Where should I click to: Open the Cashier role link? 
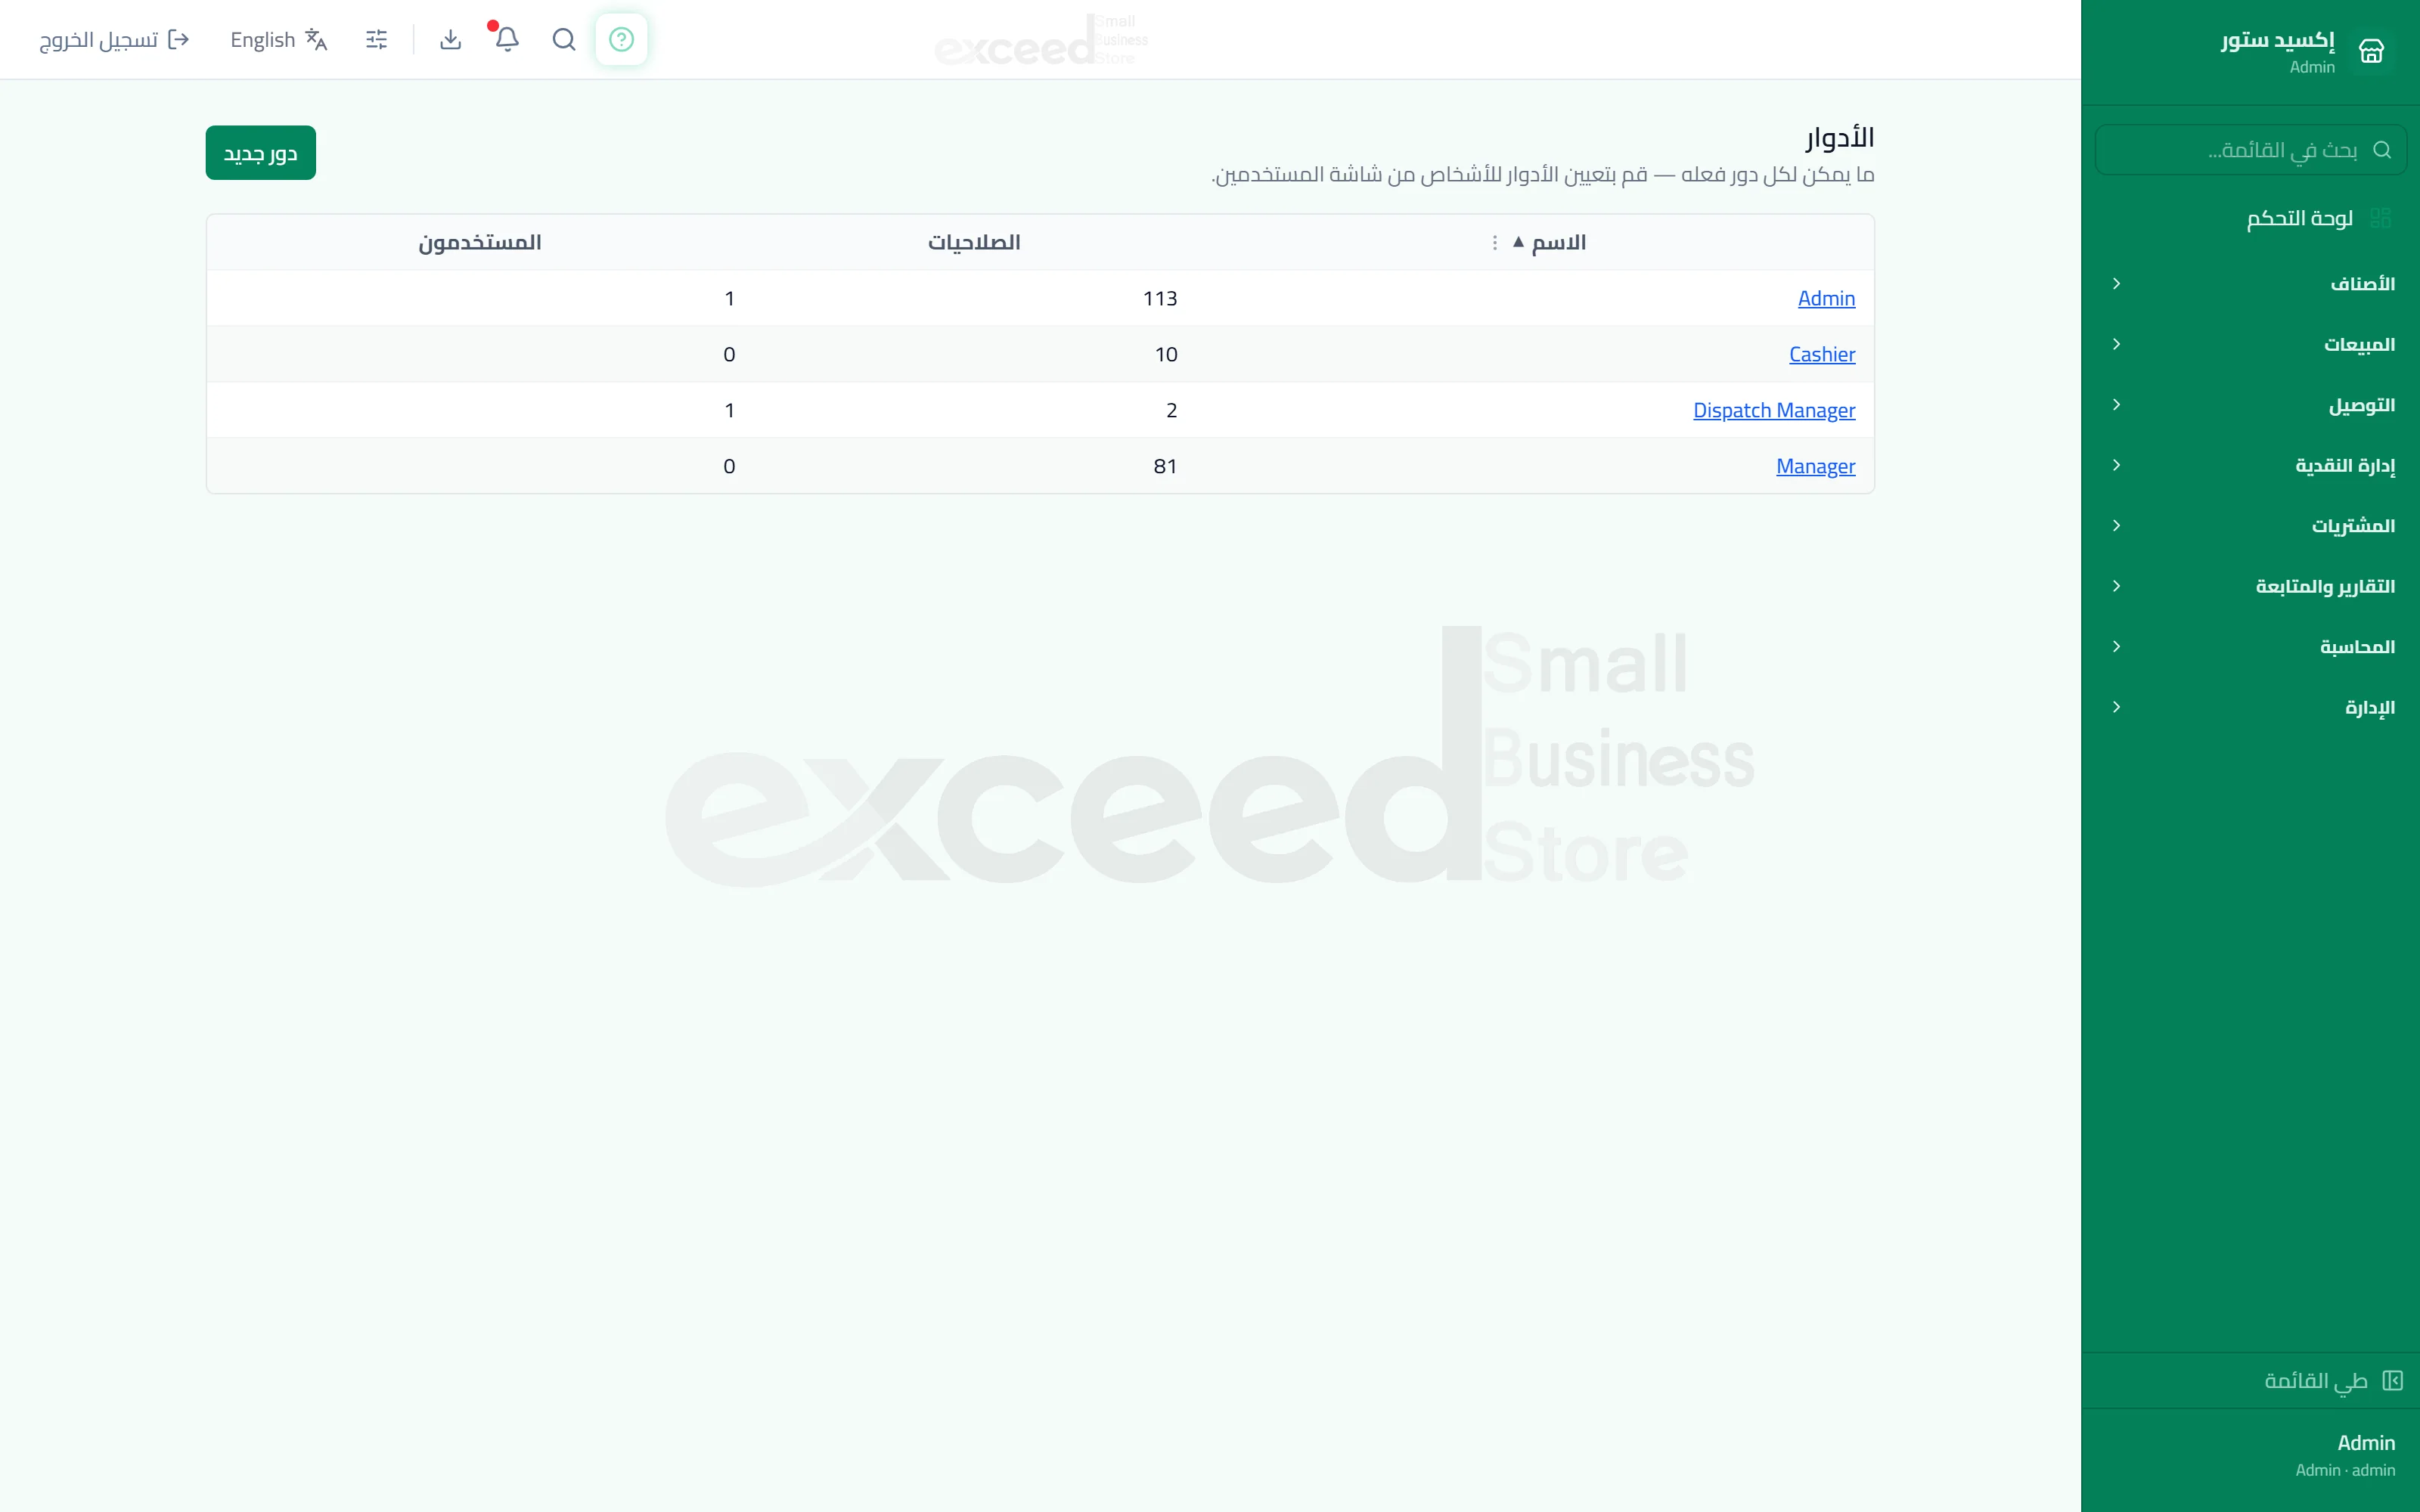(1822, 354)
